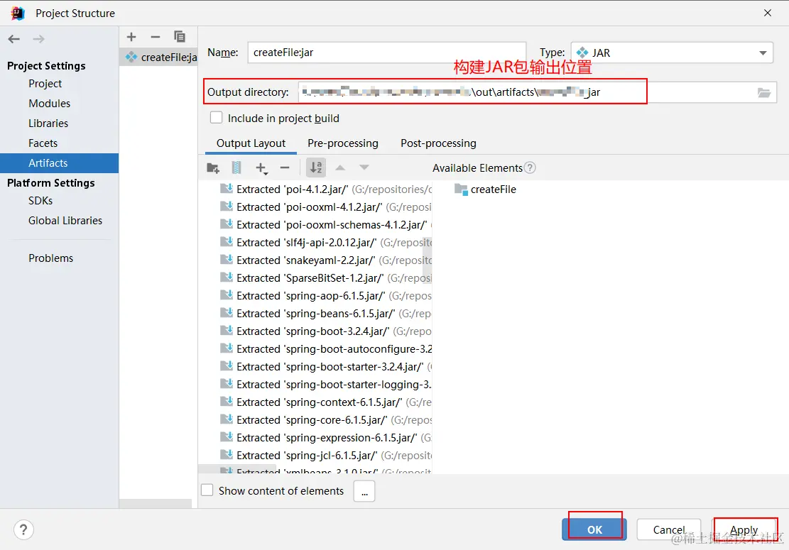Image resolution: width=789 pixels, height=550 pixels.
Task: Switch to Output Layout tab
Action: coord(251,143)
